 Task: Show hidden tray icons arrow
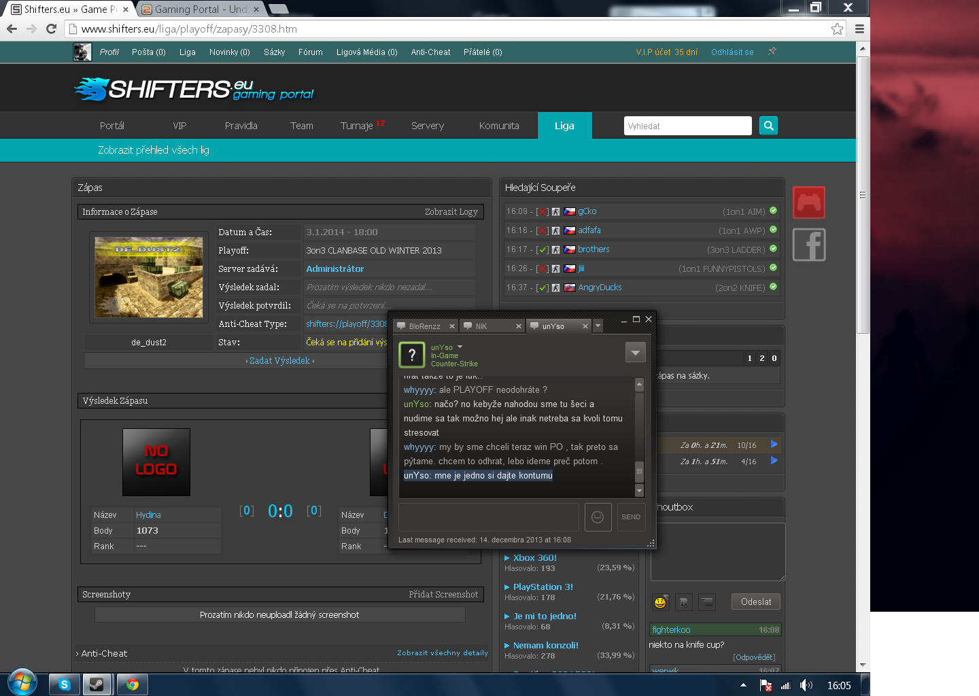(x=743, y=685)
